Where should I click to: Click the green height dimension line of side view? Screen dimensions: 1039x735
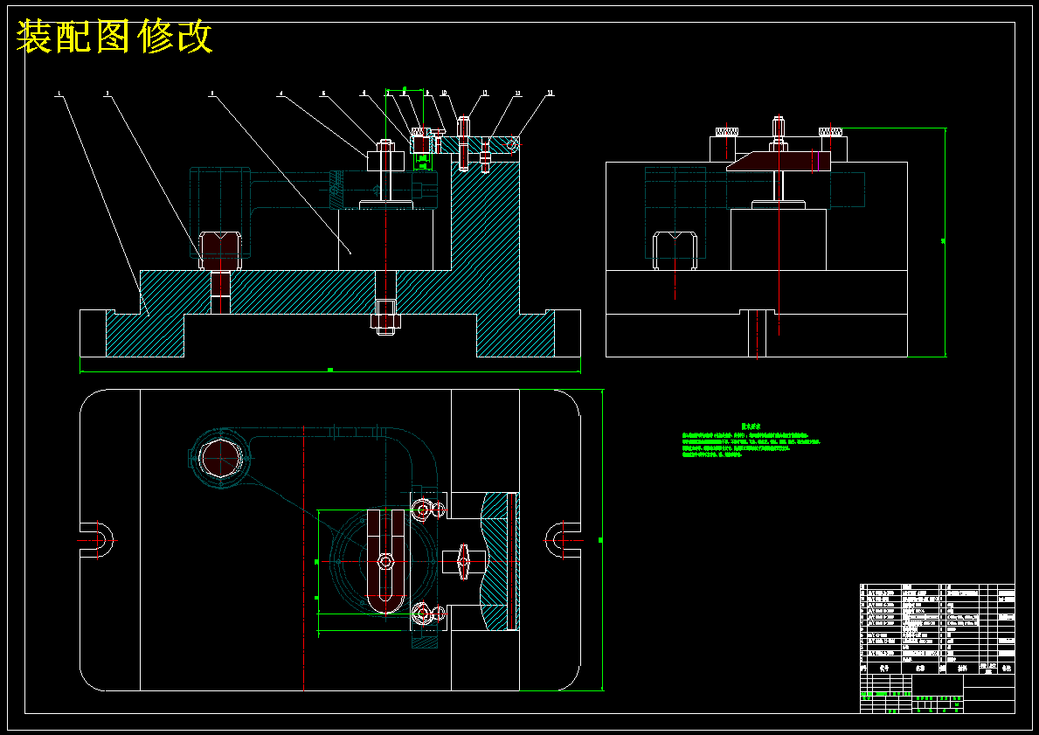coord(945,242)
